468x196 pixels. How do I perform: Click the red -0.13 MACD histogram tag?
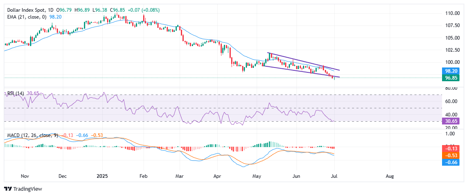[x=450, y=149]
